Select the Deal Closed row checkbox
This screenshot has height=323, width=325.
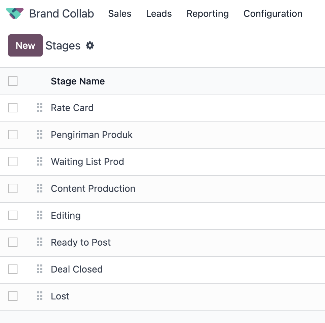point(13,269)
